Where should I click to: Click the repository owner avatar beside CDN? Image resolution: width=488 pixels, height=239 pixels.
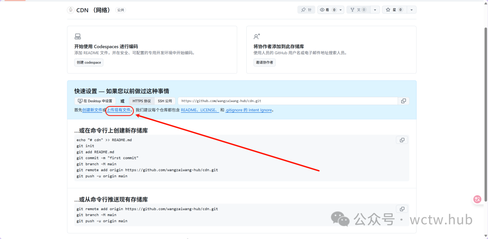70,10
